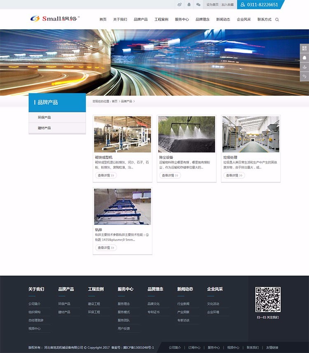
Task: Open 联系方式 in top navigation
Action: pyautogui.click(x=265, y=19)
